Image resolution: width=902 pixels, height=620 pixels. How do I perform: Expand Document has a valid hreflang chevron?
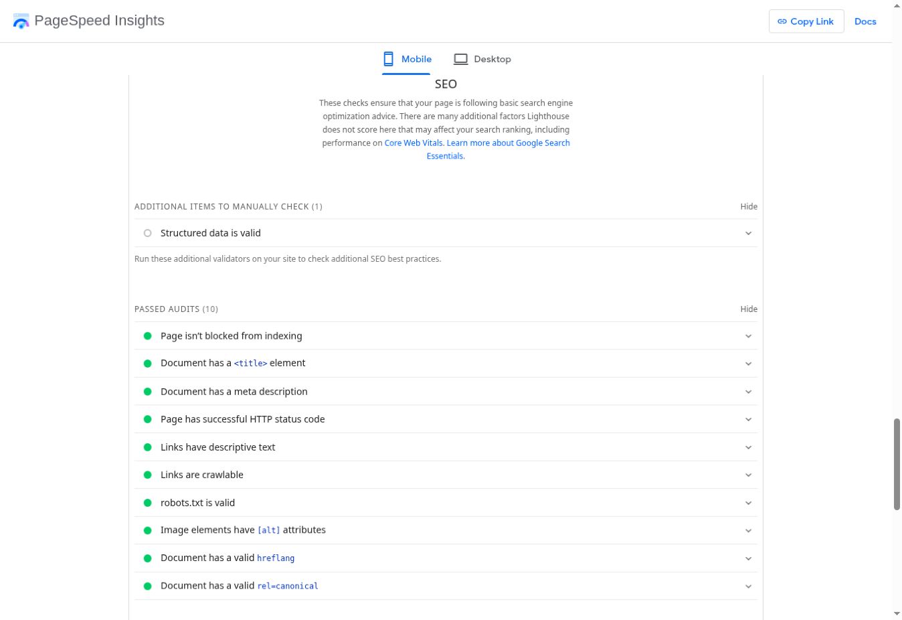[749, 558]
